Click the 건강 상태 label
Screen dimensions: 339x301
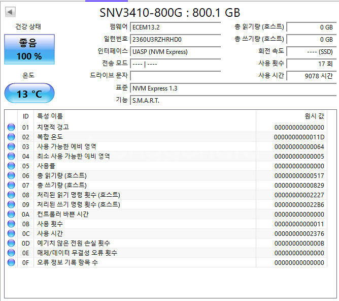point(28,26)
